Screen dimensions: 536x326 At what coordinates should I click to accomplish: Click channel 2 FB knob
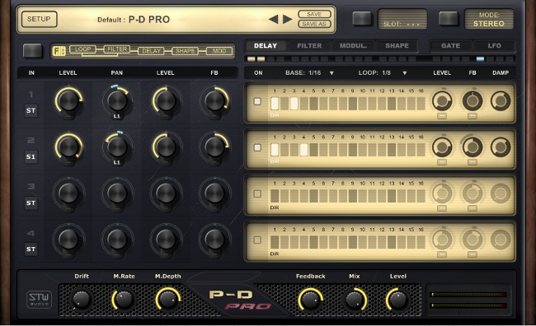pyautogui.click(x=214, y=147)
